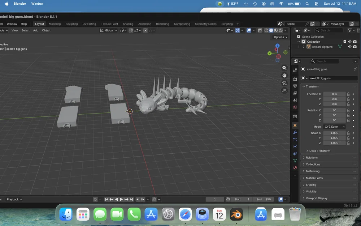
Task: Open the View Layer properties tab
Action: tap(295, 93)
